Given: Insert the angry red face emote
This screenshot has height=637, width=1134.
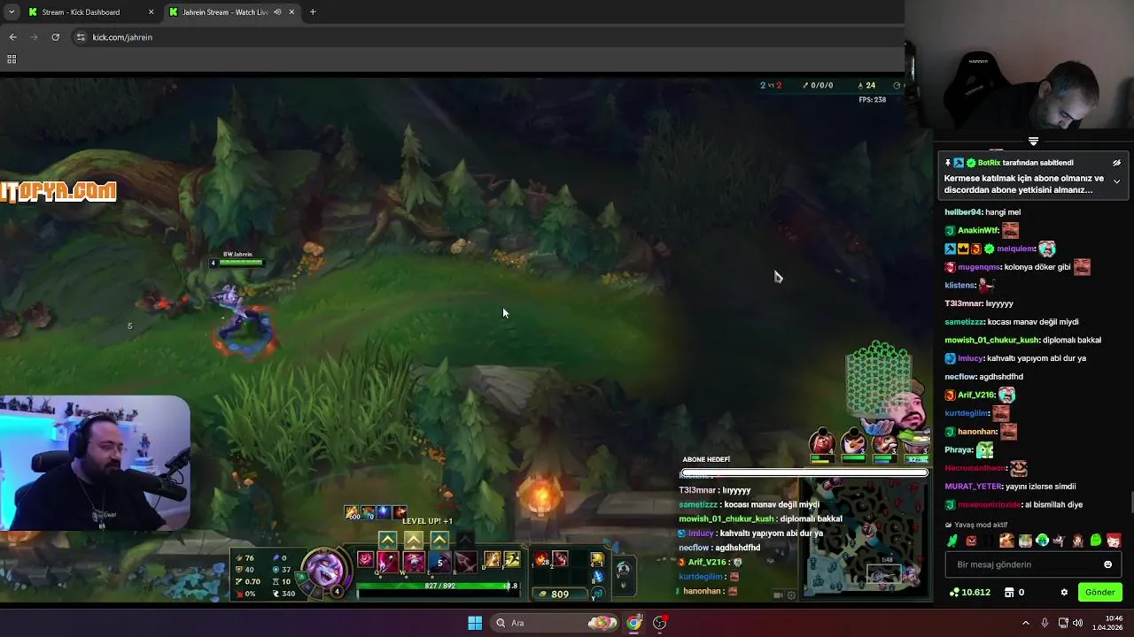Looking at the screenshot, I should pyautogui.click(x=971, y=541).
